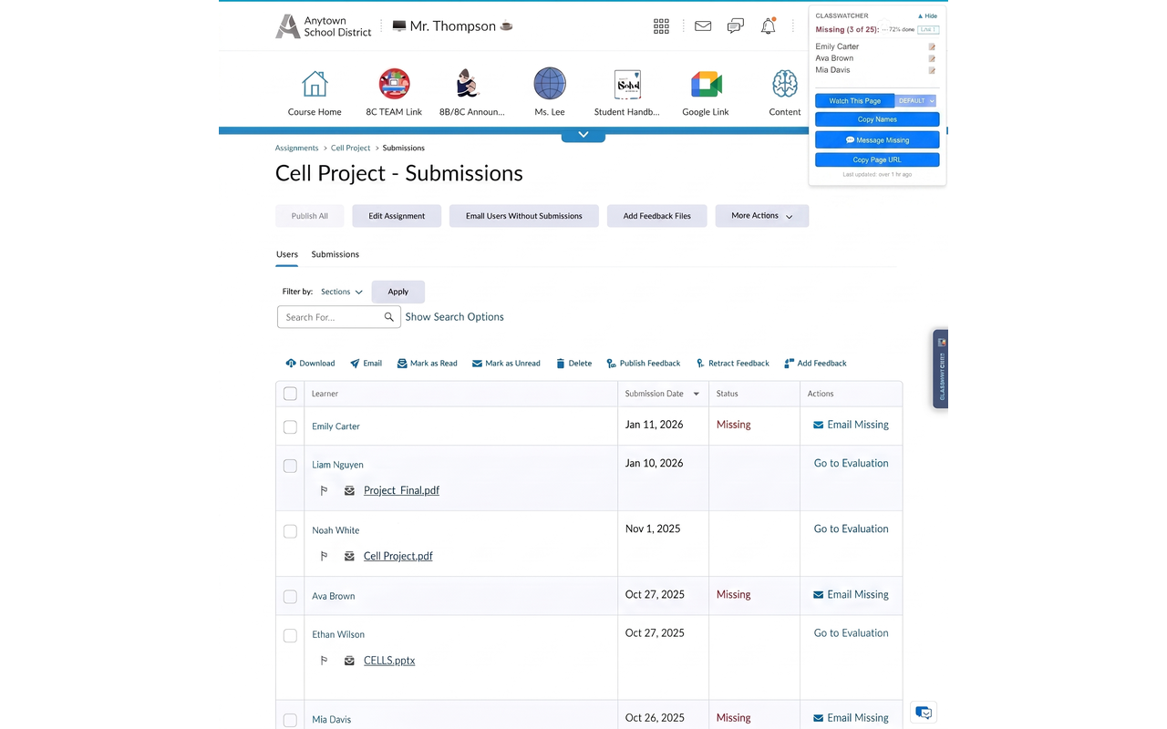This screenshot has height=729, width=1167.
Task: Click the note icon beside Ava Brown in ClassWatcher
Action: [x=932, y=58]
